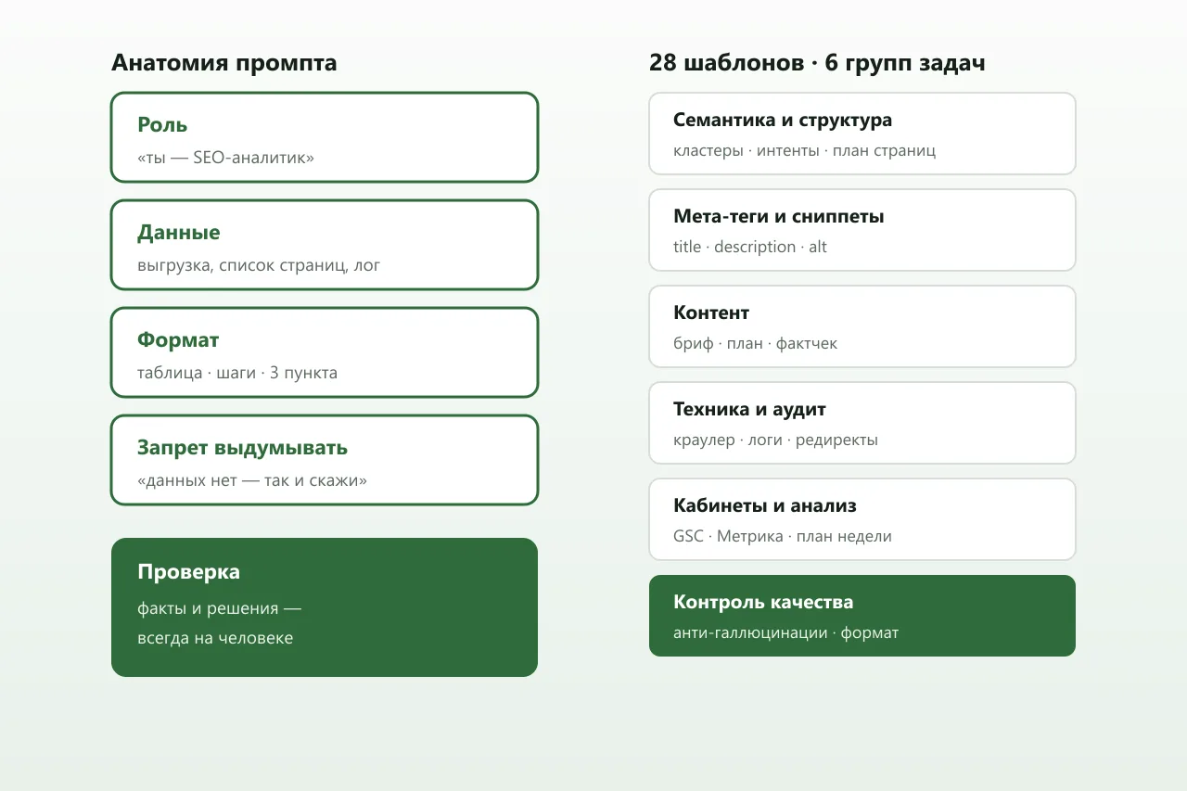The height and width of the screenshot is (791, 1187).
Task: Click 'кластеры · интенты · план страниц' text
Action: 804,150
